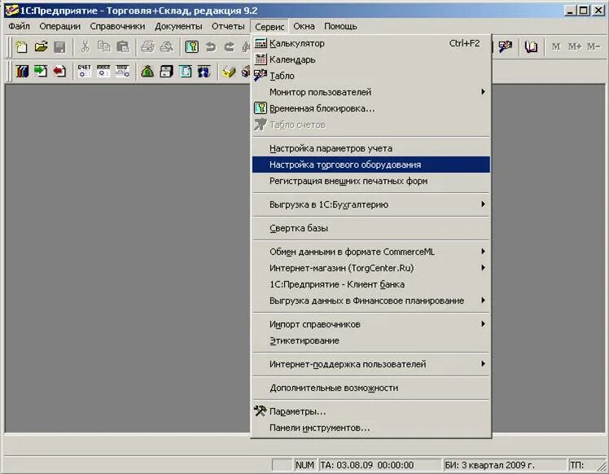Expand Выгрузка данных в Финансовое планирование

pos(371,301)
